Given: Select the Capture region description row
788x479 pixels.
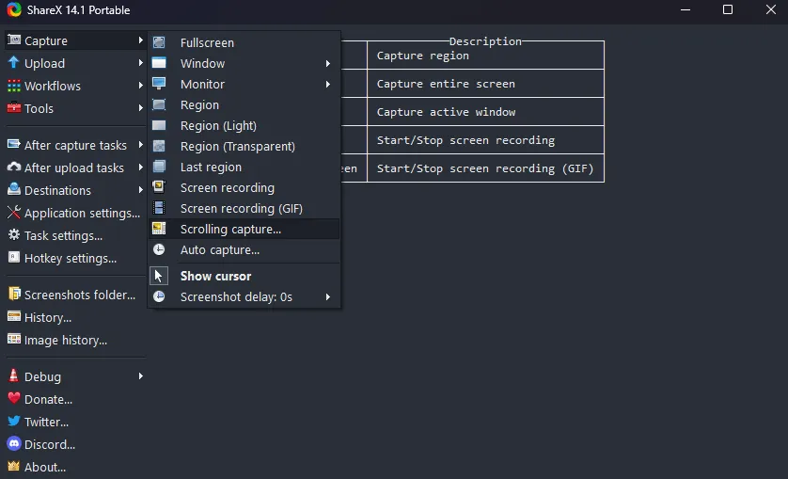Looking at the screenshot, I should (484, 56).
